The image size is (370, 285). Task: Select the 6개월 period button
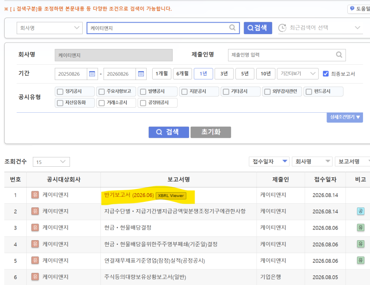(x=182, y=74)
